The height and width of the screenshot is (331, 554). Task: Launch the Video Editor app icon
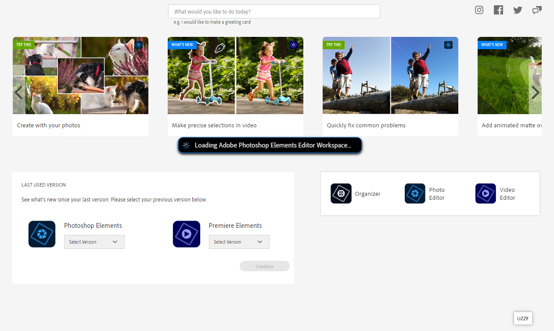pyautogui.click(x=486, y=194)
